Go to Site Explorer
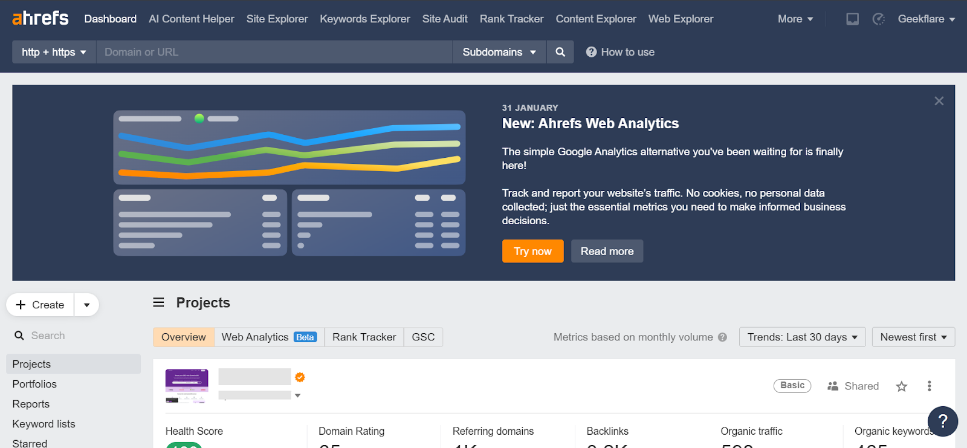This screenshot has width=967, height=448. point(277,19)
